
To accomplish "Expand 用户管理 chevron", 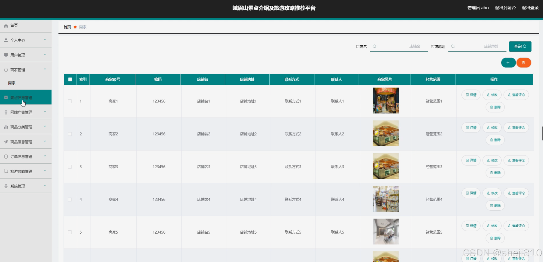I will click(x=45, y=55).
